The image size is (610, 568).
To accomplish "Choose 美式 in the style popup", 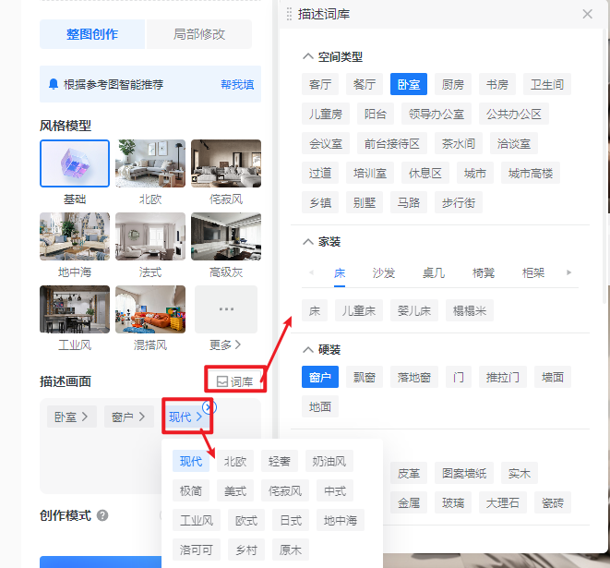I will pyautogui.click(x=235, y=490).
